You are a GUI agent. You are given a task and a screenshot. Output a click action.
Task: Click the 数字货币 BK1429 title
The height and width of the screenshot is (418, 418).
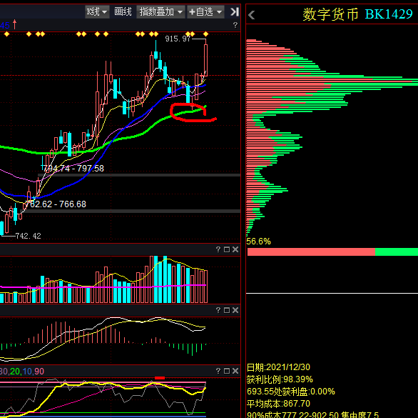click(357, 14)
